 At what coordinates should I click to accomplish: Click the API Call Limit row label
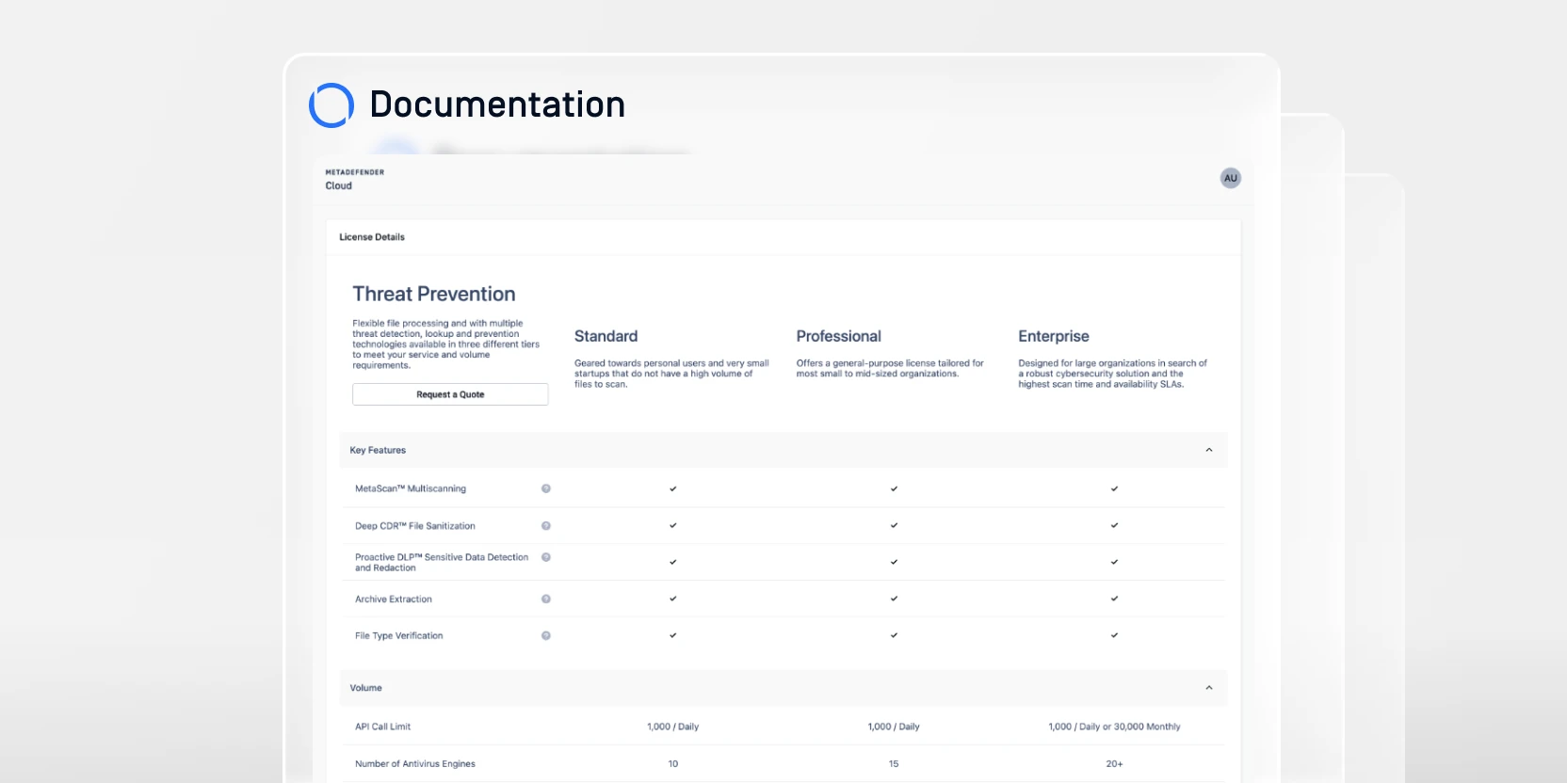(x=382, y=727)
